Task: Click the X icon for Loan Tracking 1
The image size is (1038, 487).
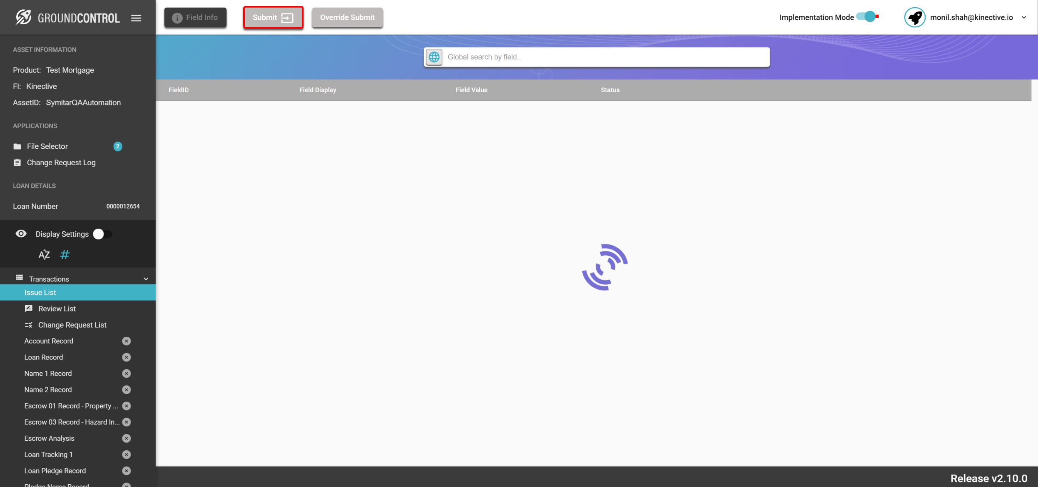Action: pos(127,454)
